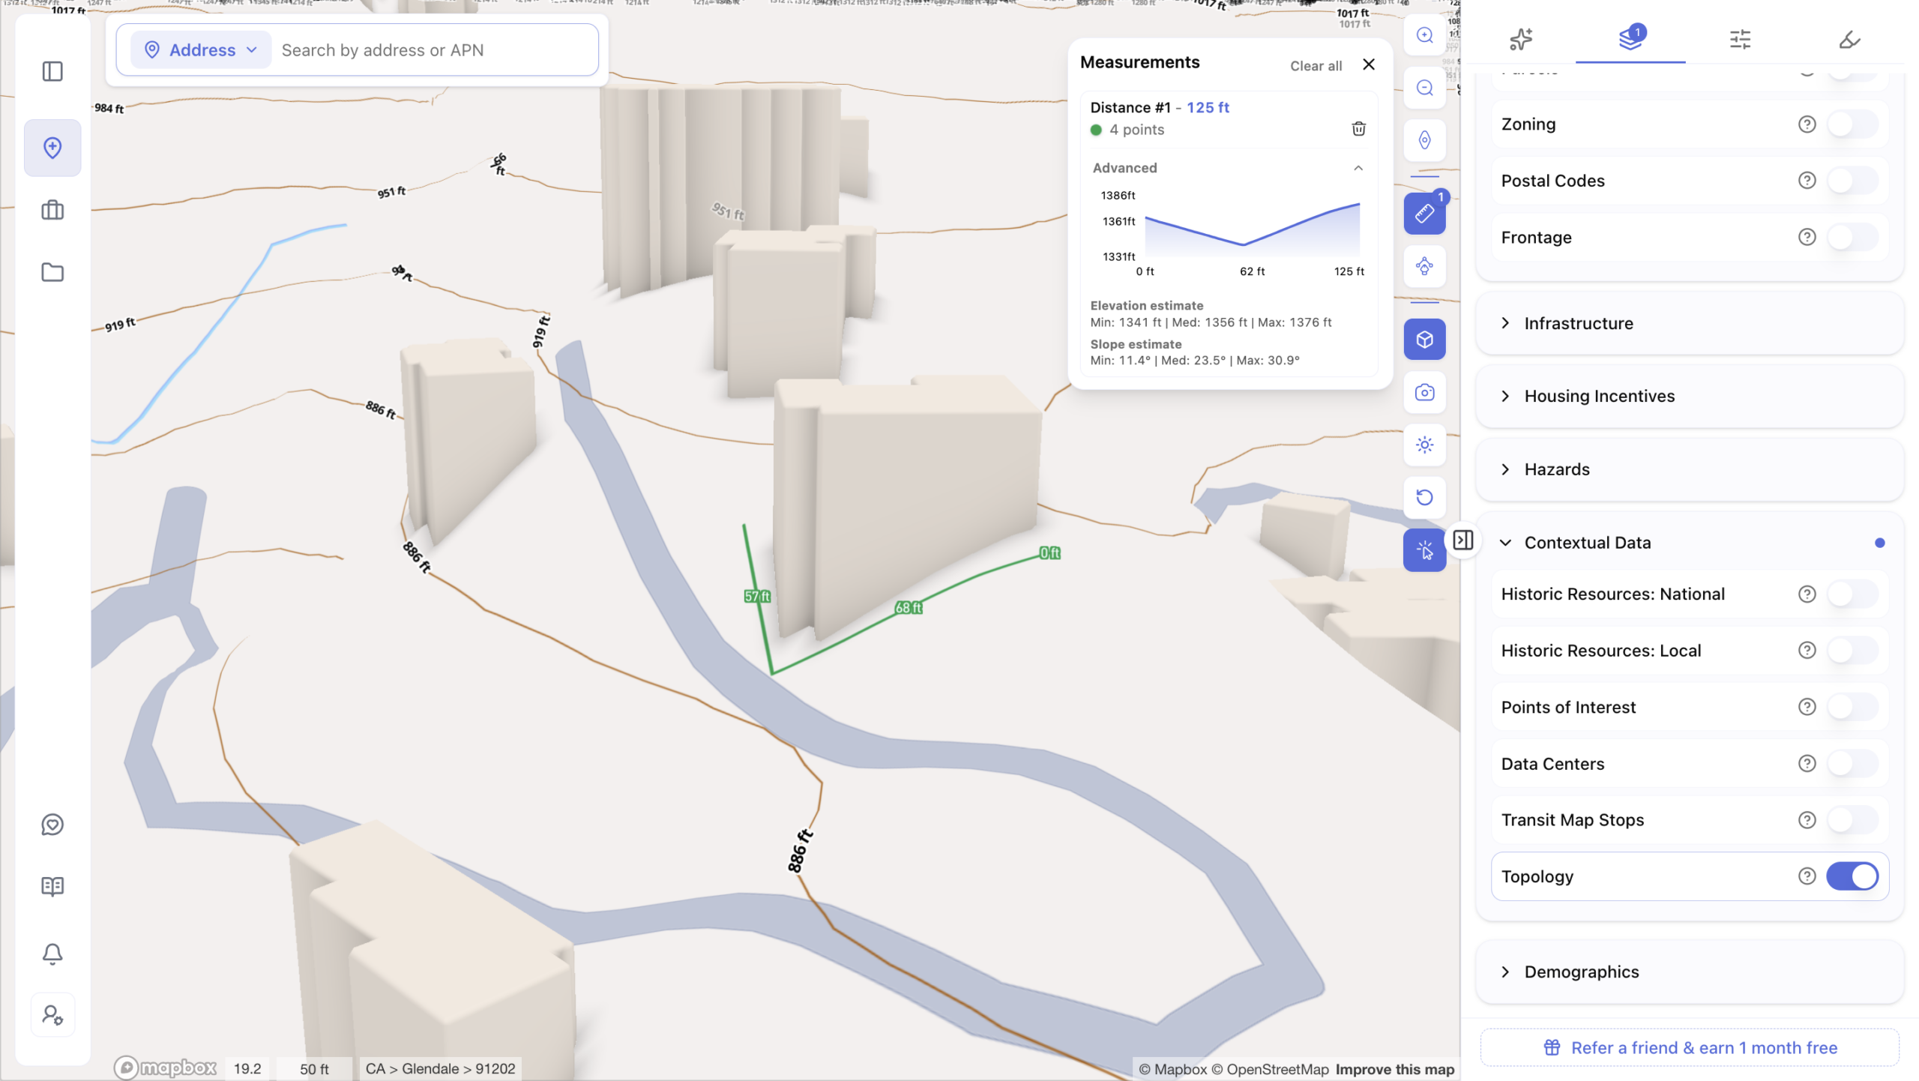Click the elevation profile chart

(x=1252, y=229)
